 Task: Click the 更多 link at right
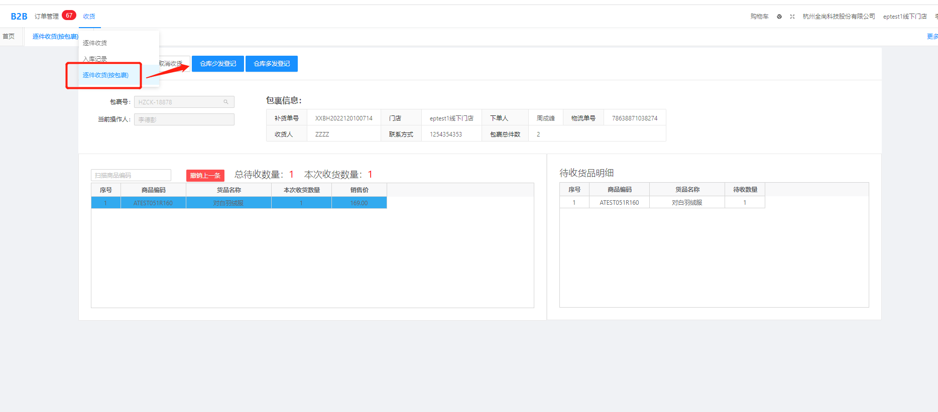coord(932,37)
